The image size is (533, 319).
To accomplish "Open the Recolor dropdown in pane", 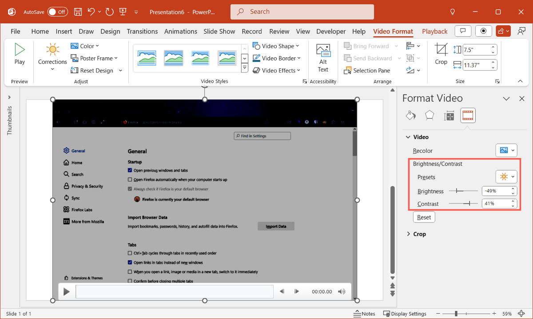I will click(506, 151).
